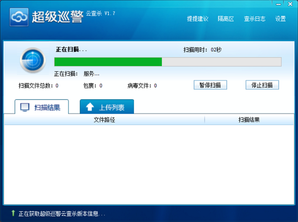Click the 扫描用时: 02秒 text
Screen dimensions: 298x222
click(203, 50)
